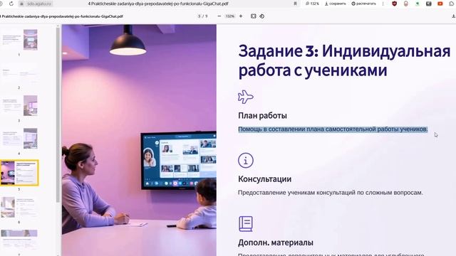The height and width of the screenshot is (256, 456).
Task: Click the PDF page number field
Action: coord(199,16)
